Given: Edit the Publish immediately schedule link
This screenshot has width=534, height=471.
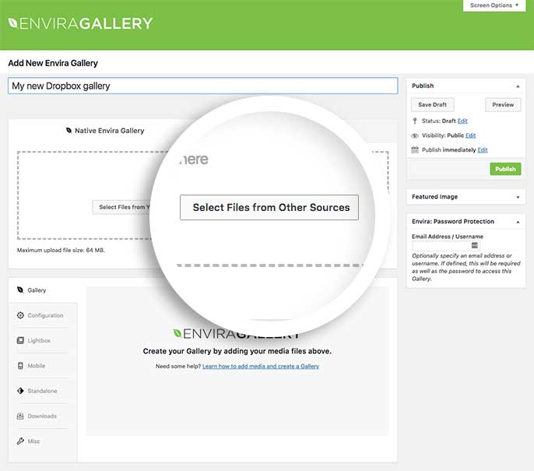Looking at the screenshot, I should click(x=483, y=149).
